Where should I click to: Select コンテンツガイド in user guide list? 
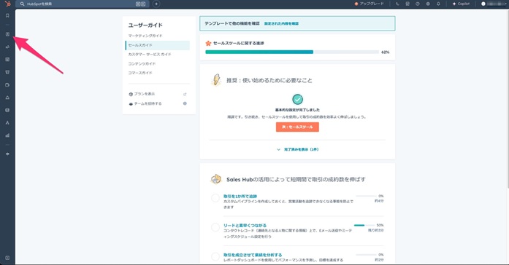point(142,64)
